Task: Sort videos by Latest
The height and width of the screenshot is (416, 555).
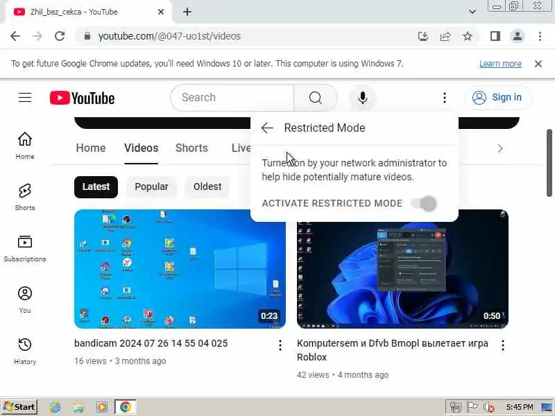Action: 96,187
